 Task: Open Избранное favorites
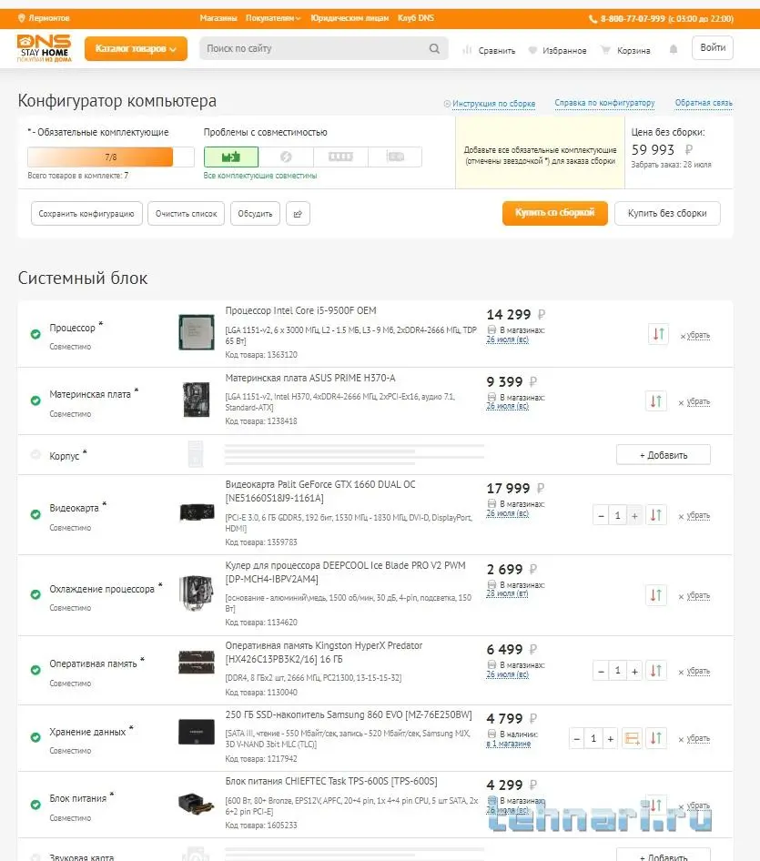pos(557,51)
